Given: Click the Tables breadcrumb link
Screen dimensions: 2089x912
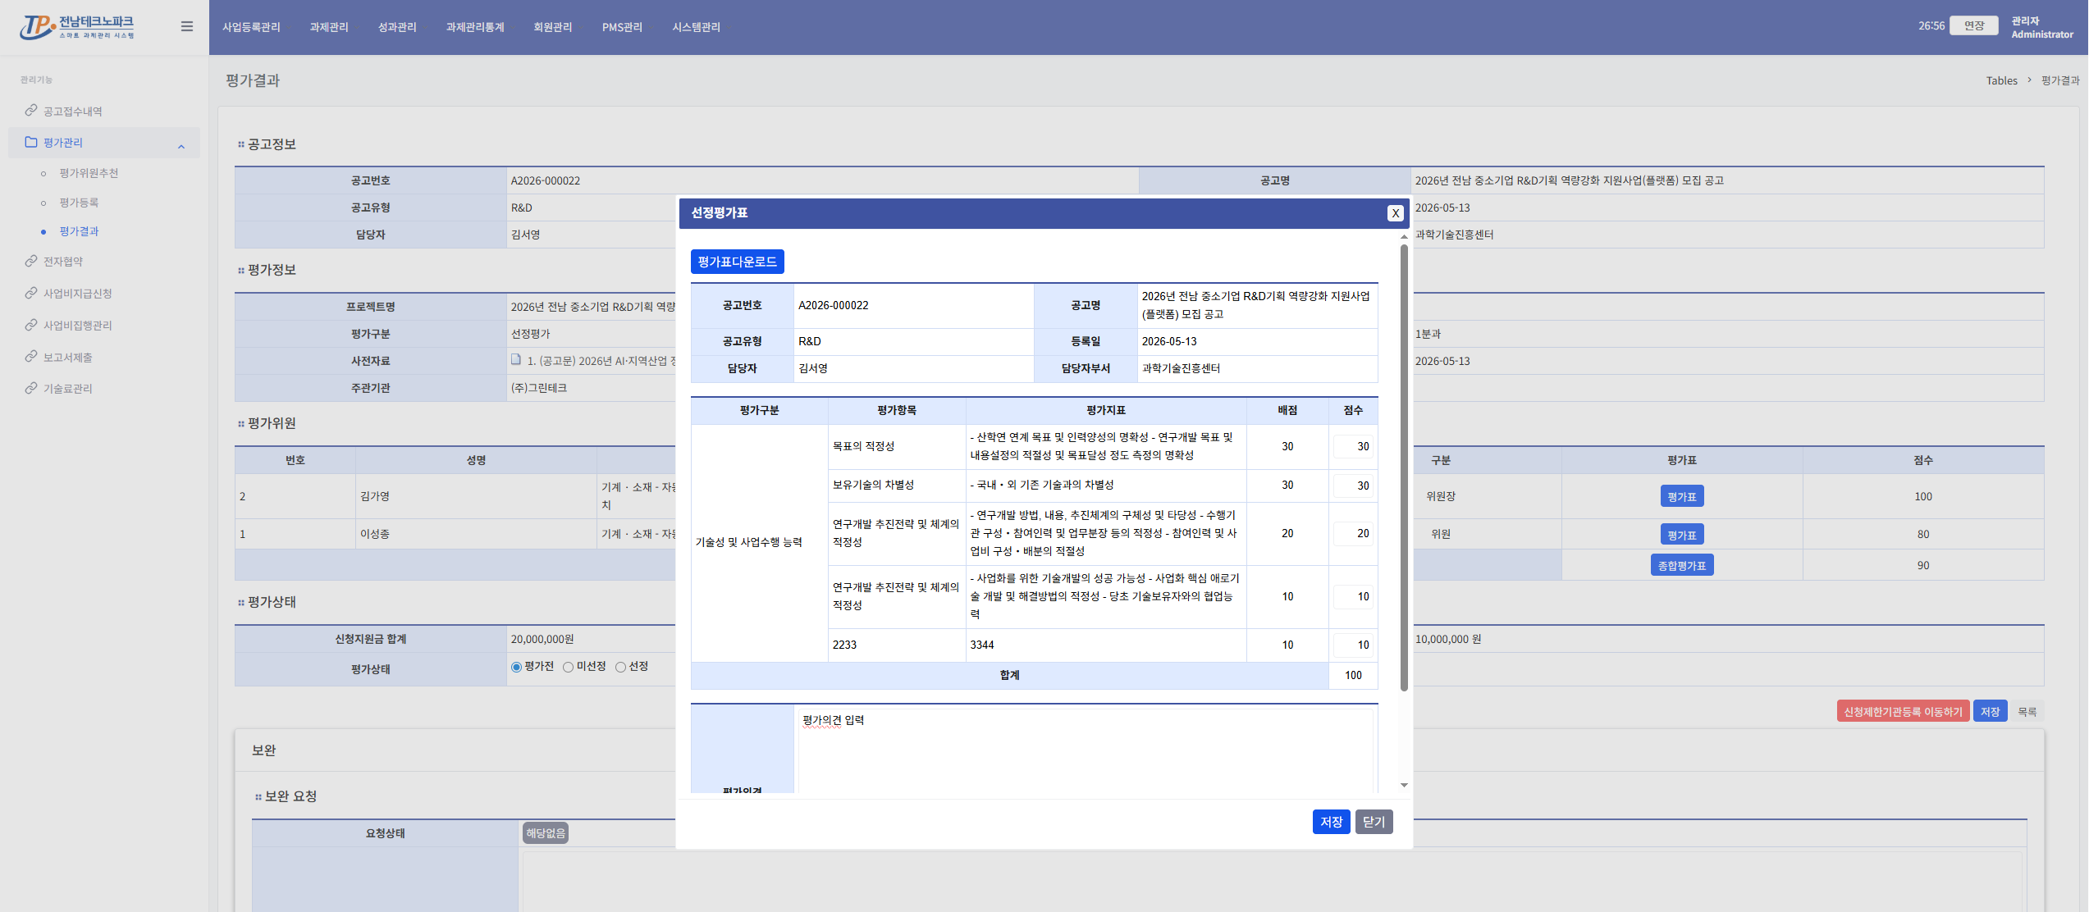Looking at the screenshot, I should [2001, 80].
